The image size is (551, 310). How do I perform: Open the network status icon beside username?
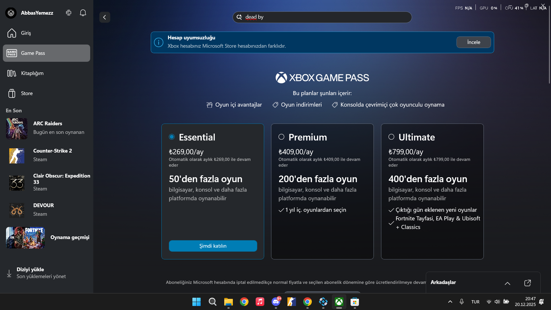[68, 13]
